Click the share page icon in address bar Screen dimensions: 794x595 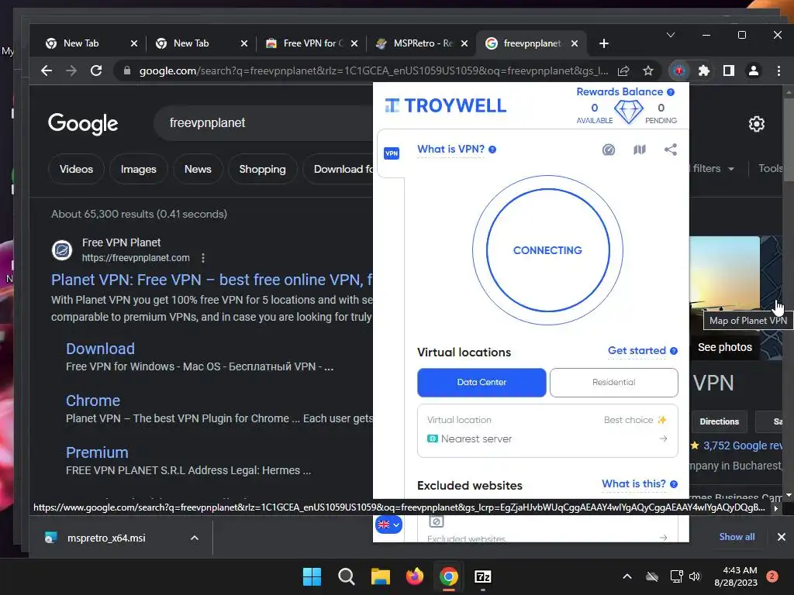tap(623, 71)
